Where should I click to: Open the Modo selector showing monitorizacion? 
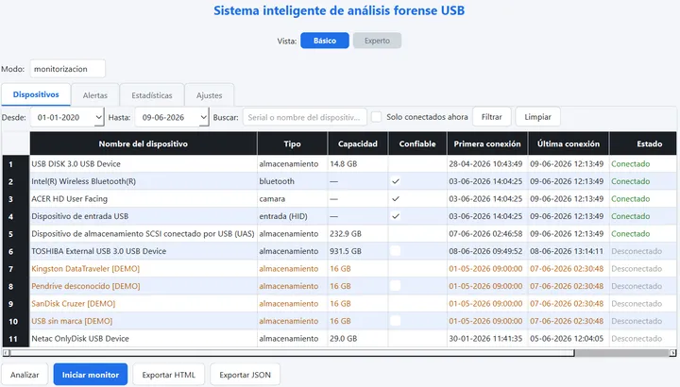pyautogui.click(x=68, y=69)
